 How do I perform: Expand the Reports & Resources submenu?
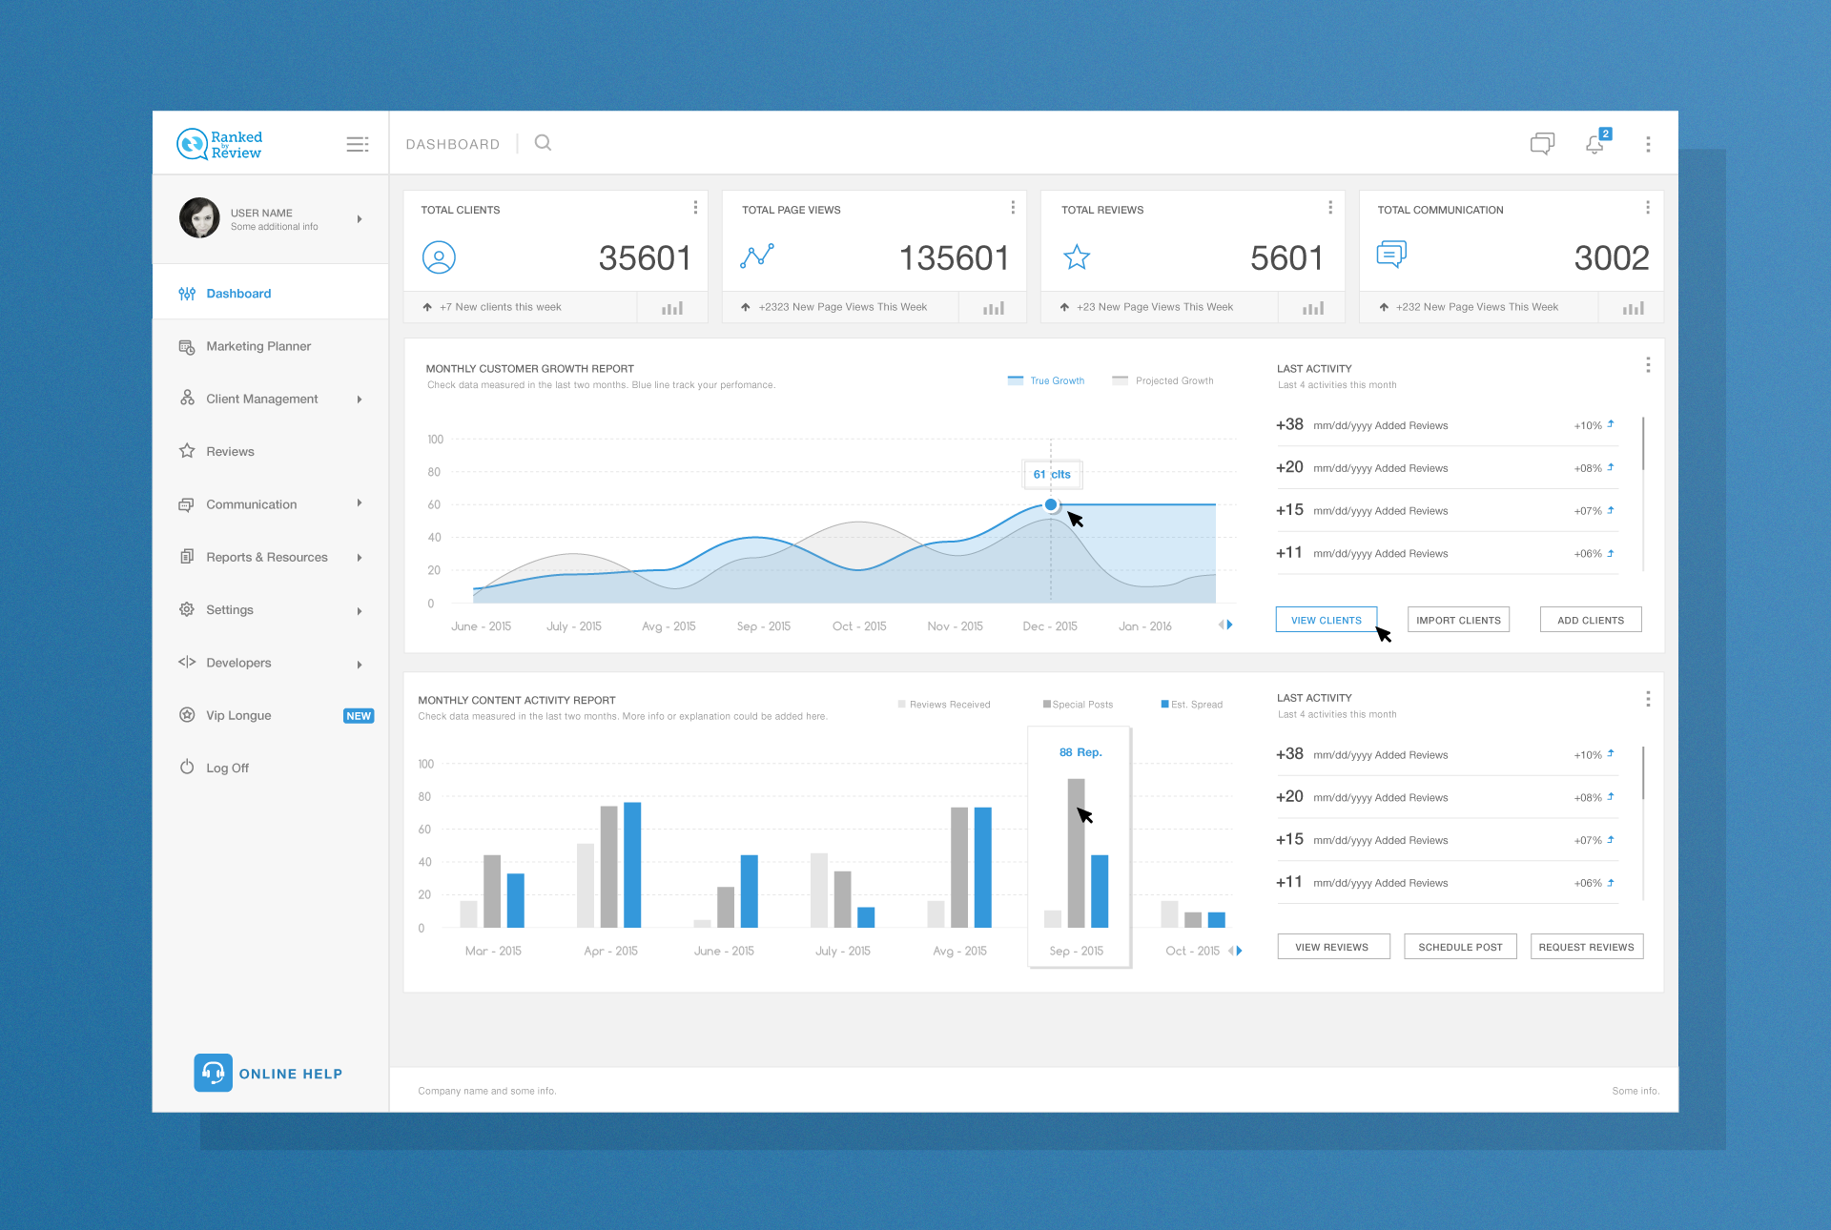(x=360, y=558)
